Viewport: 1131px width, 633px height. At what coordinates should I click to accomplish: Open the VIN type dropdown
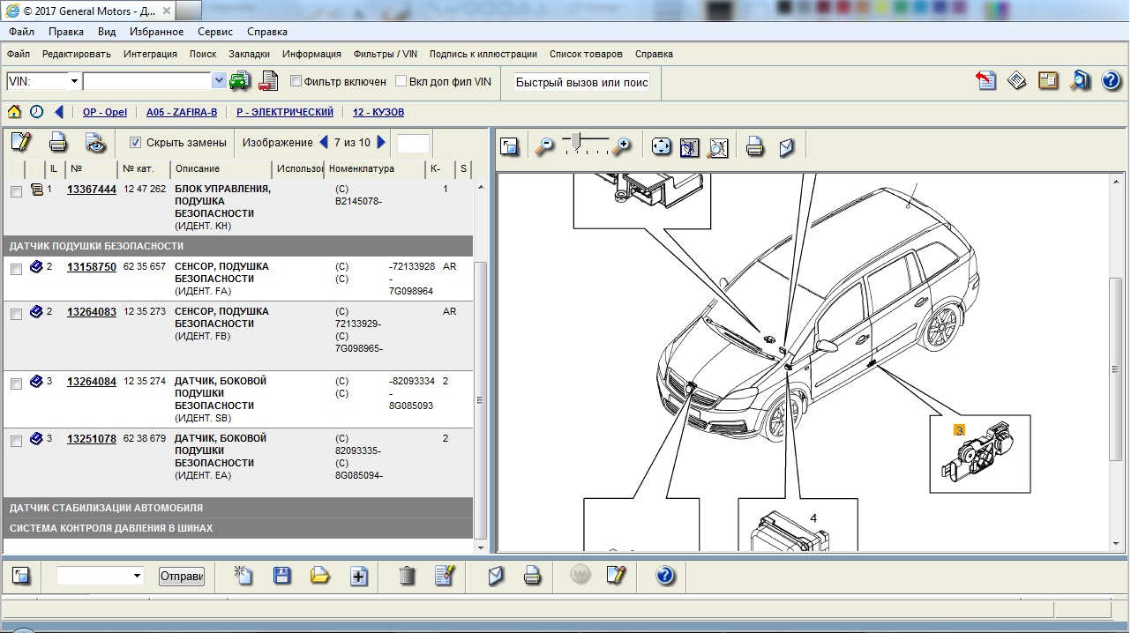tap(74, 81)
